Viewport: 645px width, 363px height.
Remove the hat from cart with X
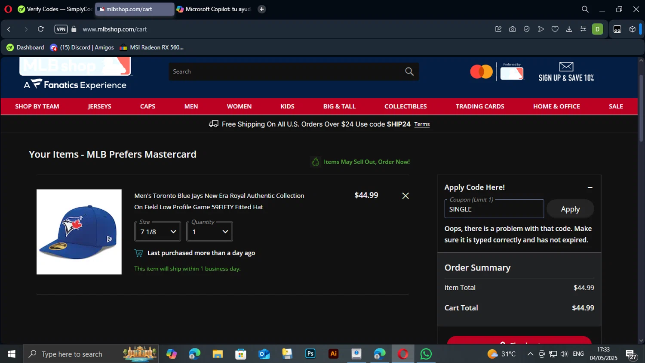405,196
